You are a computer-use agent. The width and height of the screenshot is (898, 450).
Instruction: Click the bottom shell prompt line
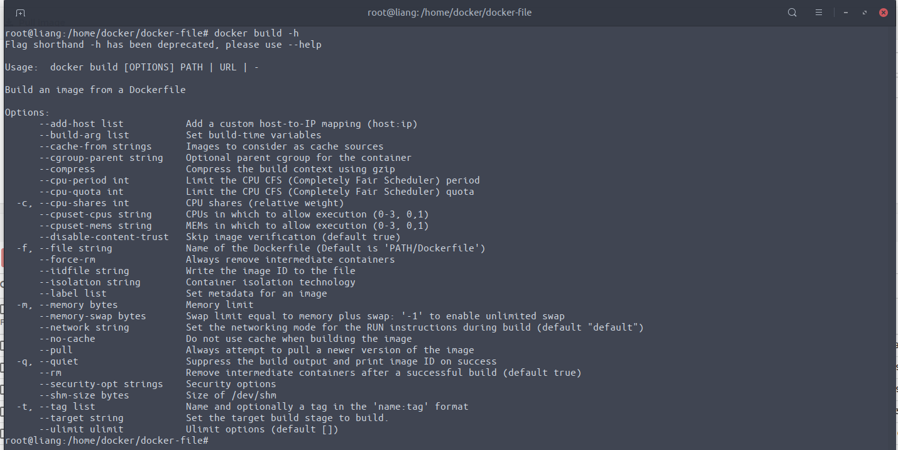click(107, 441)
